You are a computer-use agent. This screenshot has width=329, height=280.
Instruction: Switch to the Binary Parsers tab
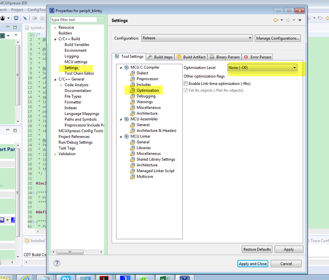click(x=225, y=57)
